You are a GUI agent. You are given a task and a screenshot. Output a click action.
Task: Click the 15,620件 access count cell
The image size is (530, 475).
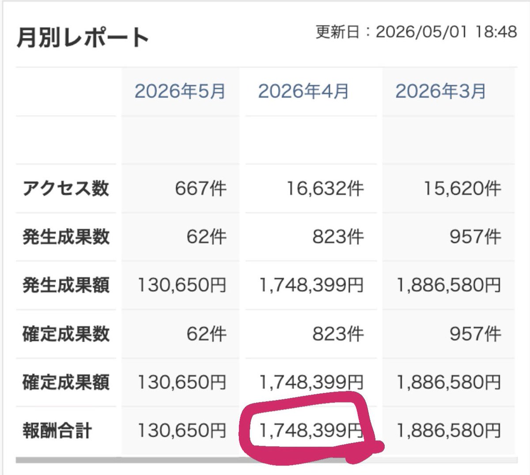(462, 189)
